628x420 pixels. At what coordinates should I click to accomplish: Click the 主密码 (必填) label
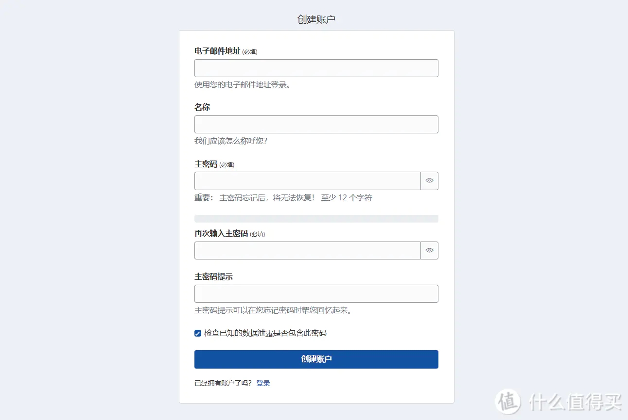coord(214,164)
